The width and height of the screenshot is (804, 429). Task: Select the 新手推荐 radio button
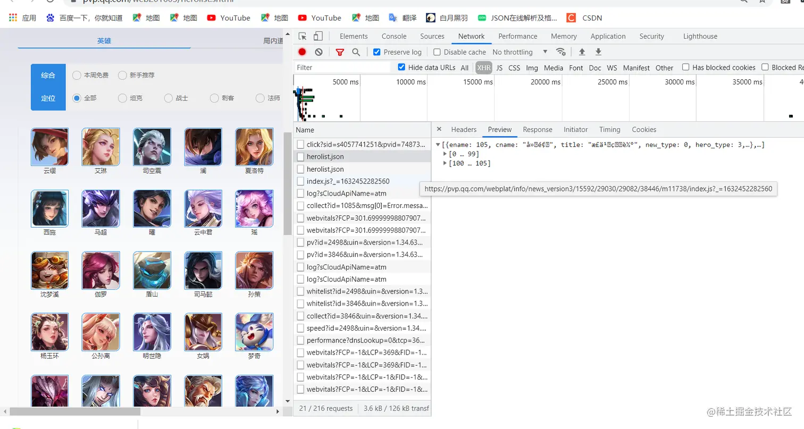[122, 75]
